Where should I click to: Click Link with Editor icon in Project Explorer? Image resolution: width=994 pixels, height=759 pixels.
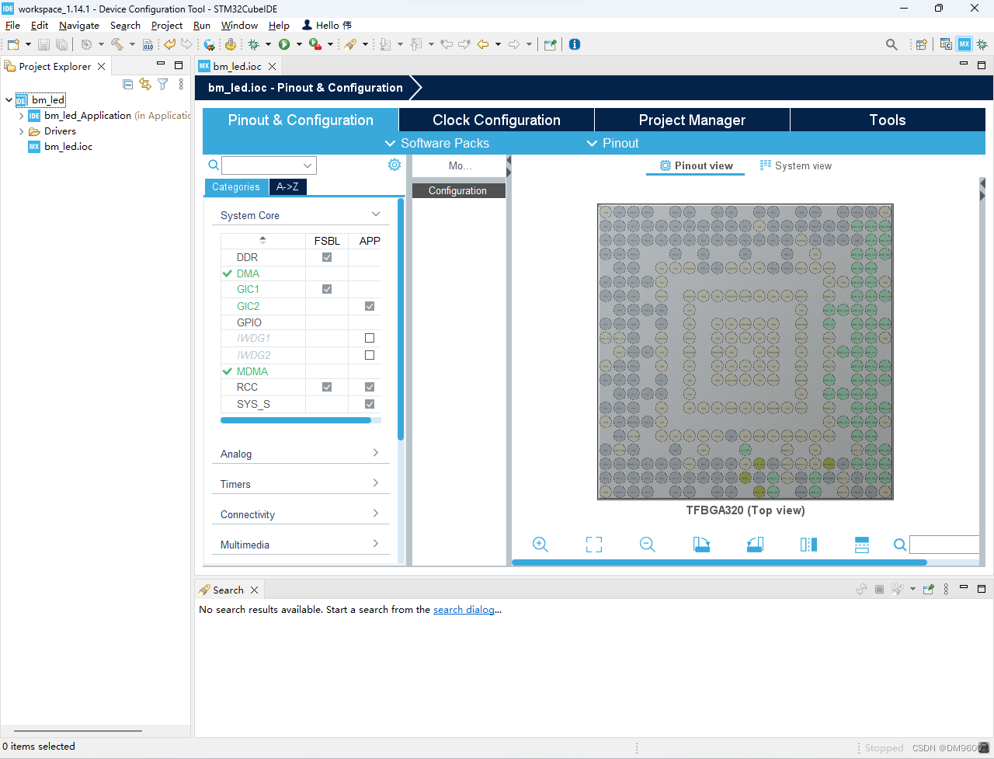pos(145,84)
